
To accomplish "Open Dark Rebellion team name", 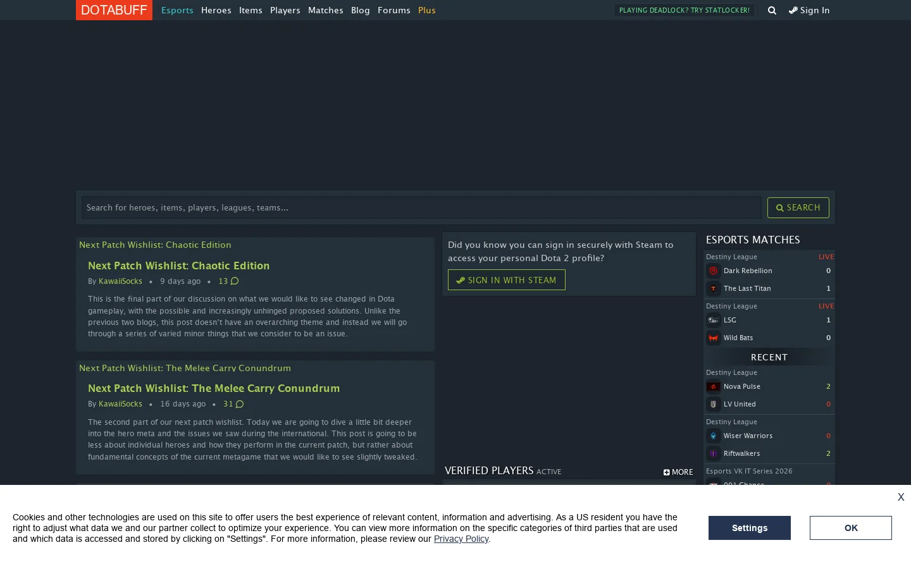I will (748, 271).
